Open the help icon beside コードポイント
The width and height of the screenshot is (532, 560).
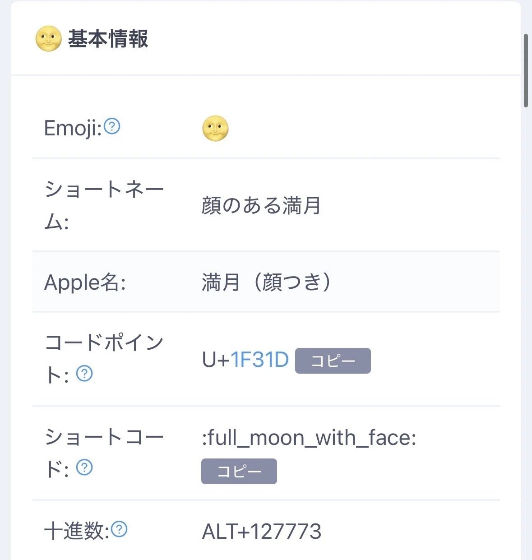[84, 374]
